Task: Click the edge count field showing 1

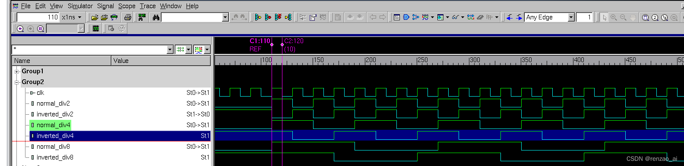Action: point(584,17)
